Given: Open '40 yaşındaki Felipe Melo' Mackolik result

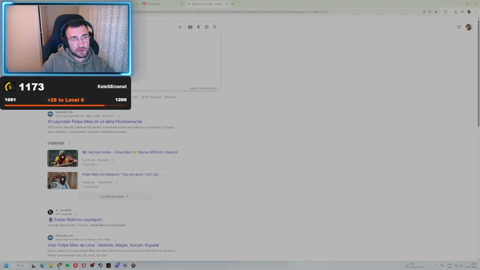Looking at the screenshot, I should click(94, 121).
